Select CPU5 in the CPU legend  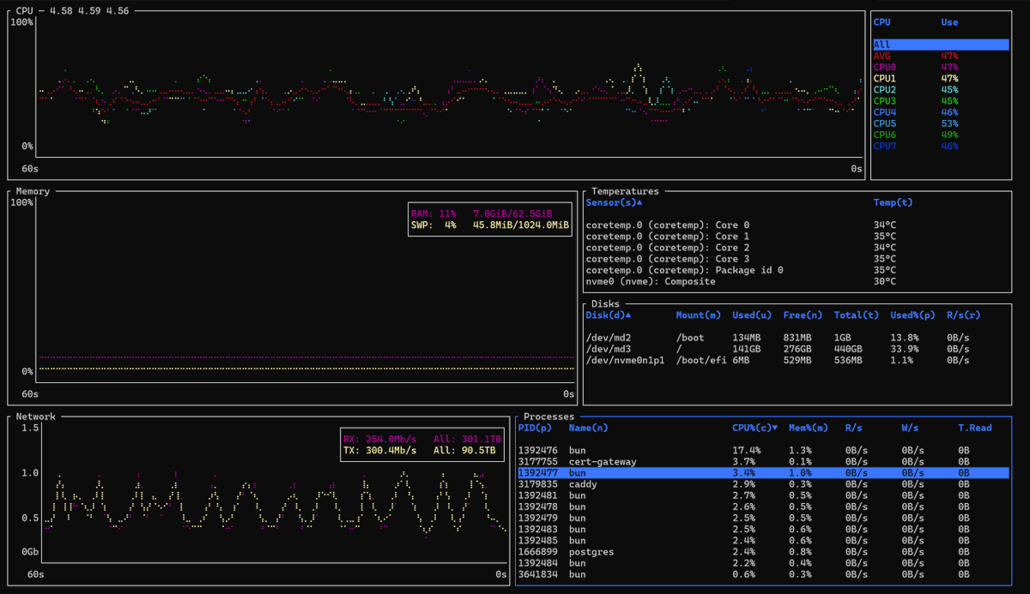(x=940, y=123)
